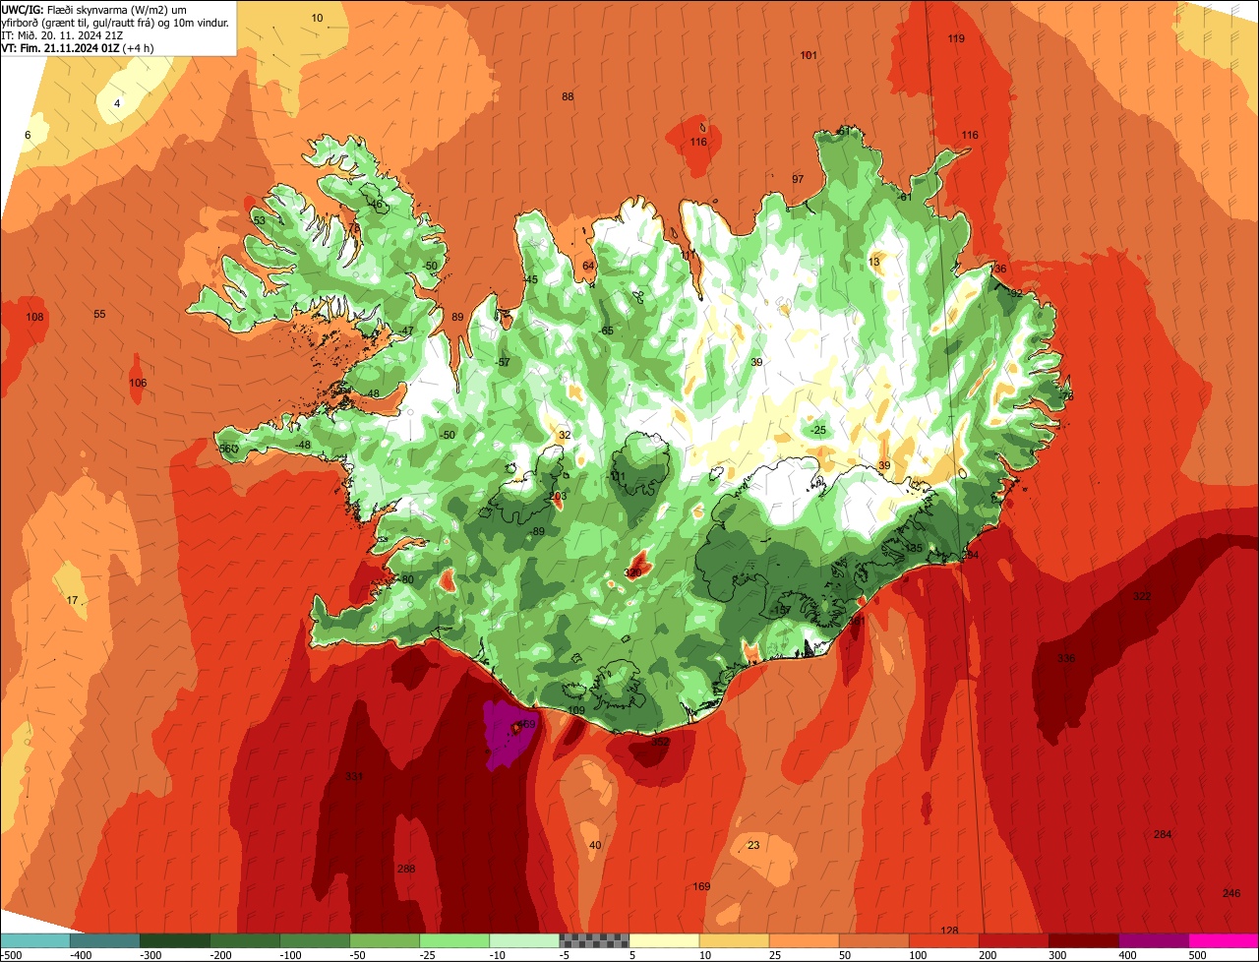Image resolution: width=1259 pixels, height=962 pixels.
Task: Click the value 352 off the south coast
Action: click(660, 742)
